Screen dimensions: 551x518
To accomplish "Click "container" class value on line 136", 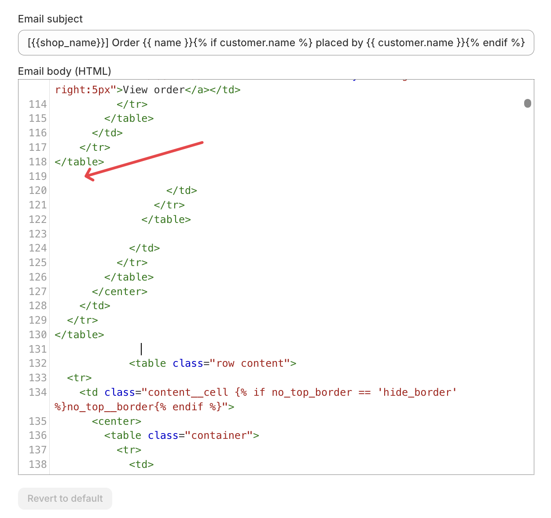I will [219, 435].
